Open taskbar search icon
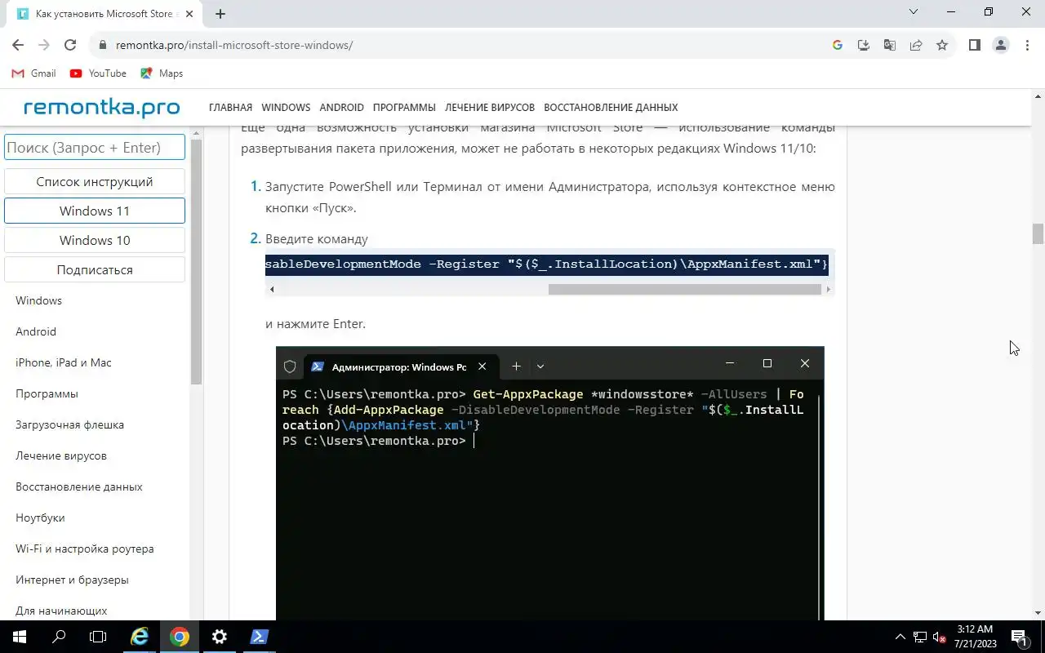Viewport: 1045px width, 653px height. pyautogui.click(x=59, y=637)
